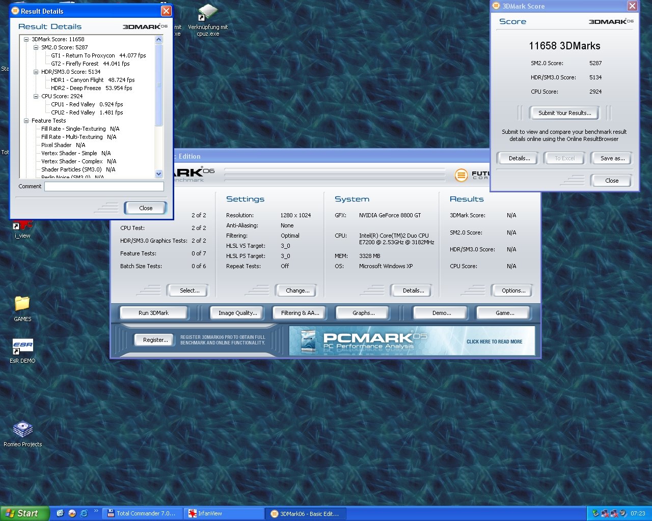Select the Verknüpfung mit cpuz.exe shortcut

pos(208,20)
